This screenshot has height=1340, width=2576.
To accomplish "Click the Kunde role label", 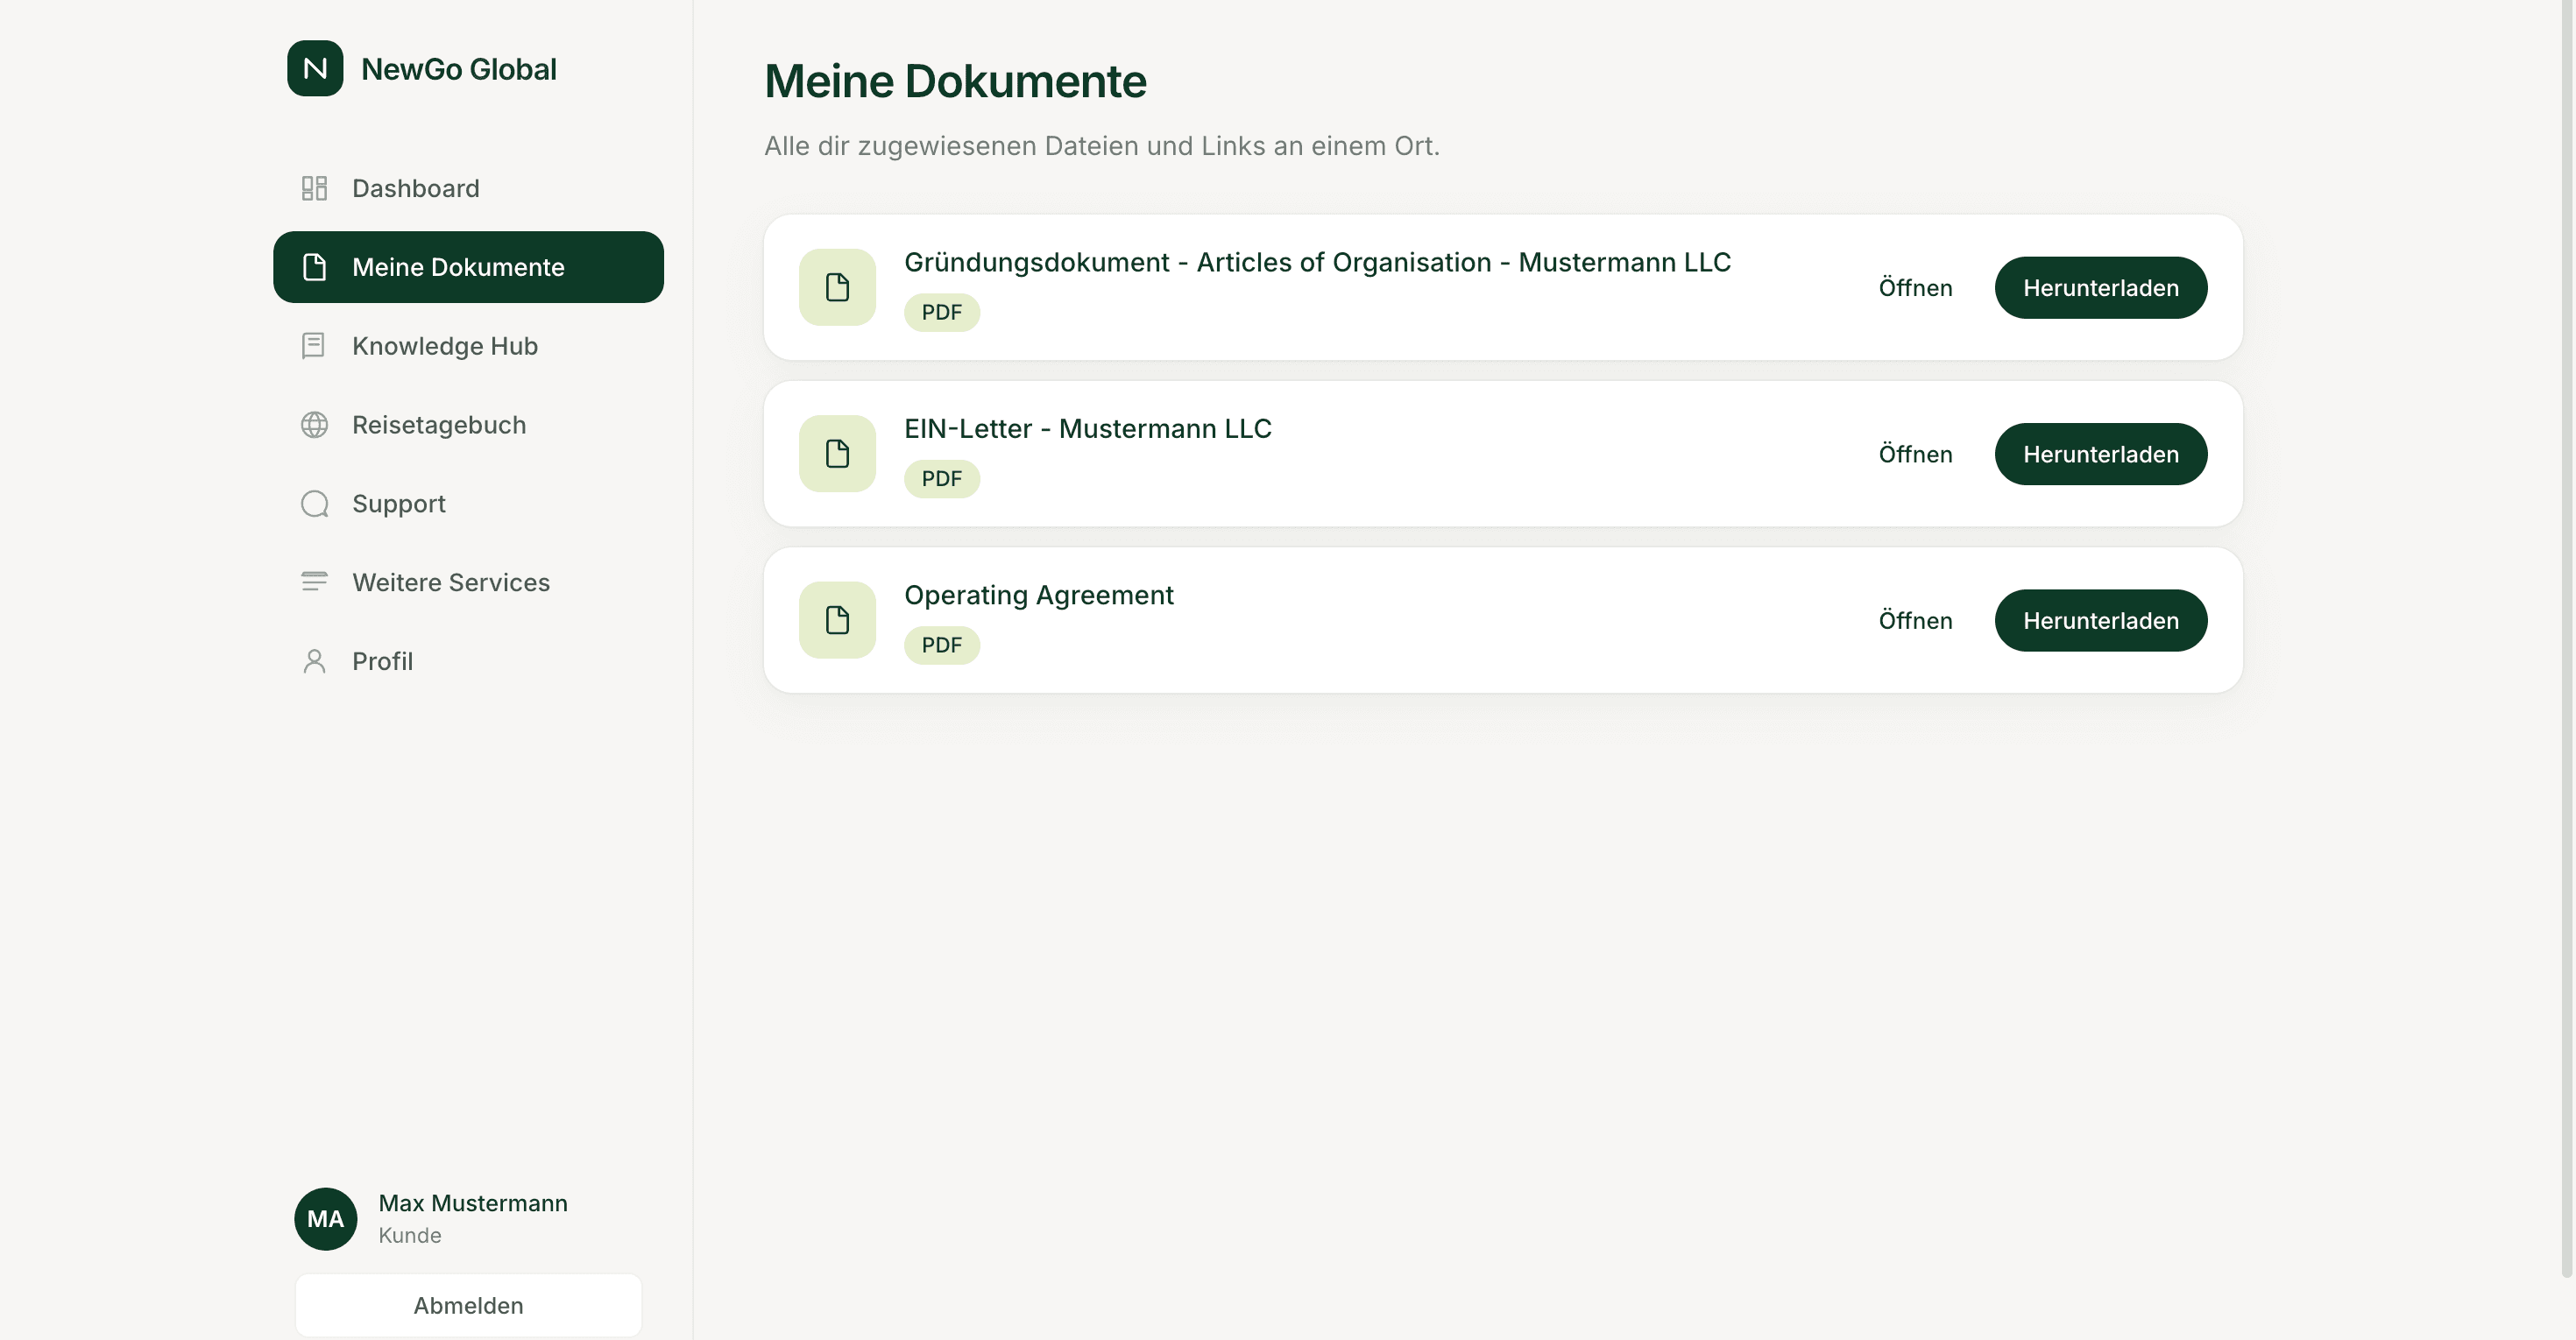I will coord(410,1236).
